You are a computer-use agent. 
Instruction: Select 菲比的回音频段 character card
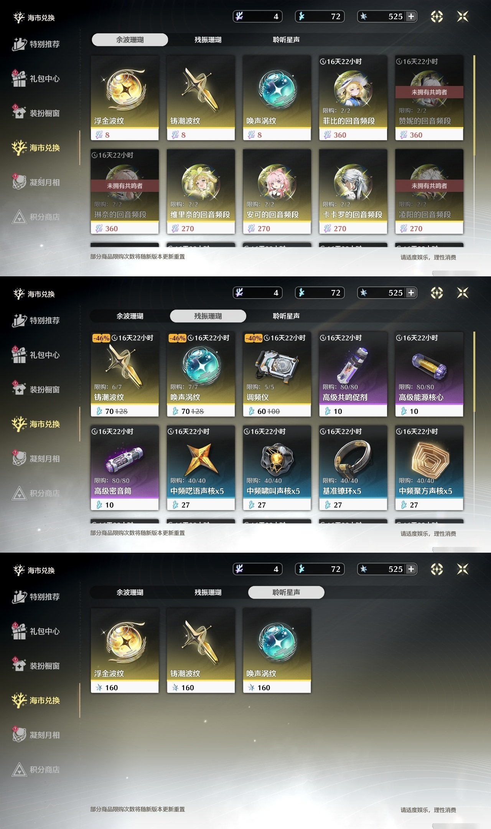click(353, 98)
